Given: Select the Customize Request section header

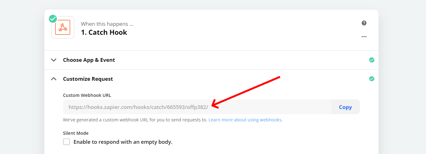Looking at the screenshot, I should pyautogui.click(x=88, y=79).
